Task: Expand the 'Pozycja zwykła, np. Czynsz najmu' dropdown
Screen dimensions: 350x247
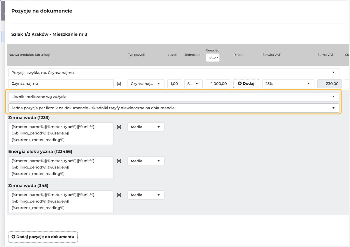Action: coord(174,73)
